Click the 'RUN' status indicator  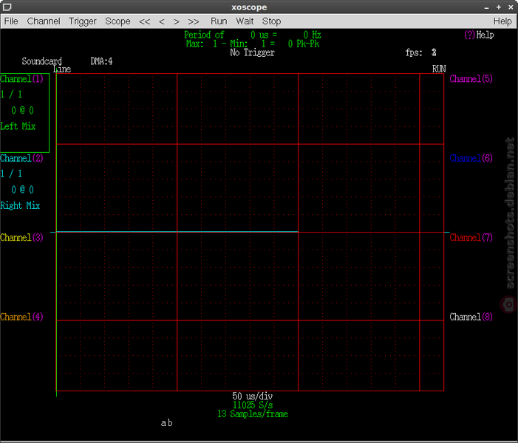439,69
